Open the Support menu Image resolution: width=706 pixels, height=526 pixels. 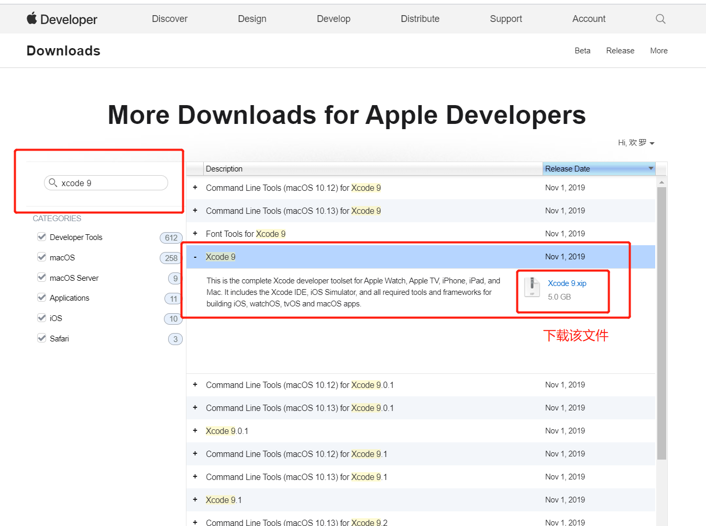pyautogui.click(x=506, y=19)
